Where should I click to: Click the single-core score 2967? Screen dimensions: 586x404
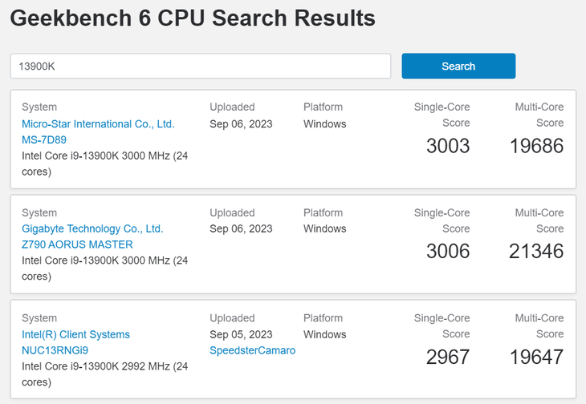[x=447, y=357]
